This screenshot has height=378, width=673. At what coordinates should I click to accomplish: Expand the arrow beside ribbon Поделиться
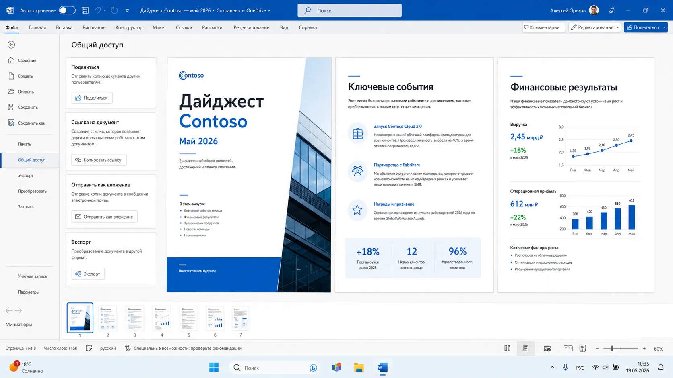[x=665, y=27]
